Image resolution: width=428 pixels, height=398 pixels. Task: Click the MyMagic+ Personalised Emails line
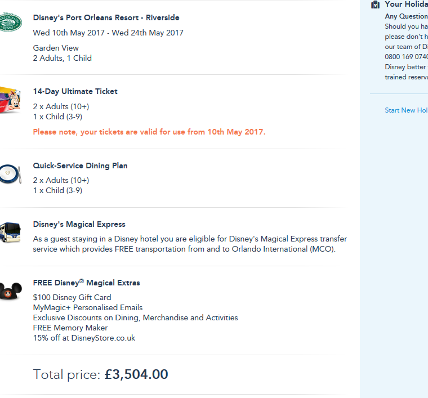88,307
